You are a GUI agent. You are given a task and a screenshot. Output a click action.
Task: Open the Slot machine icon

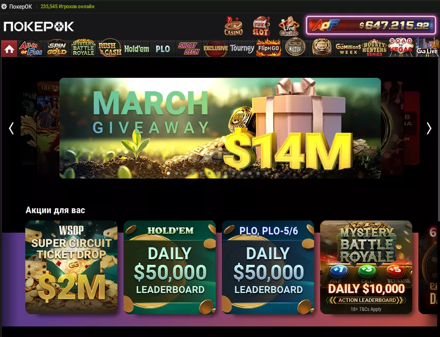coord(261,26)
